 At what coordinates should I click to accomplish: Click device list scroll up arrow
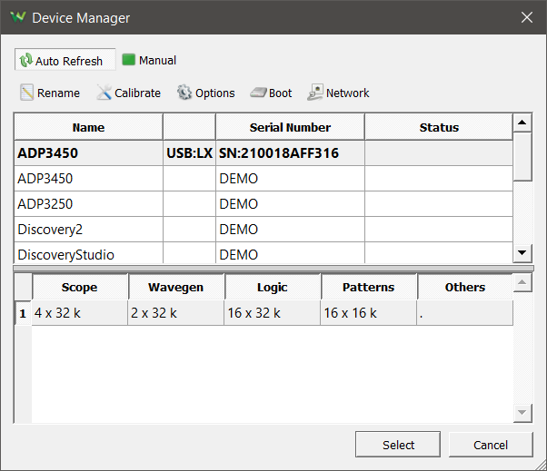point(522,123)
